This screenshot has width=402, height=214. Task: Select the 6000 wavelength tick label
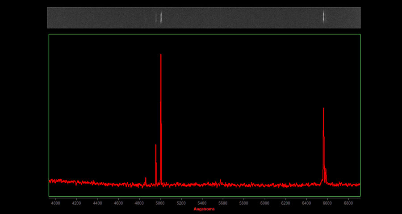pyautogui.click(x=265, y=203)
